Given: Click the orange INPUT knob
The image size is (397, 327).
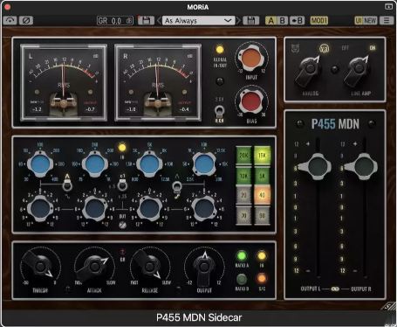Looking at the screenshot, I should click(251, 58).
